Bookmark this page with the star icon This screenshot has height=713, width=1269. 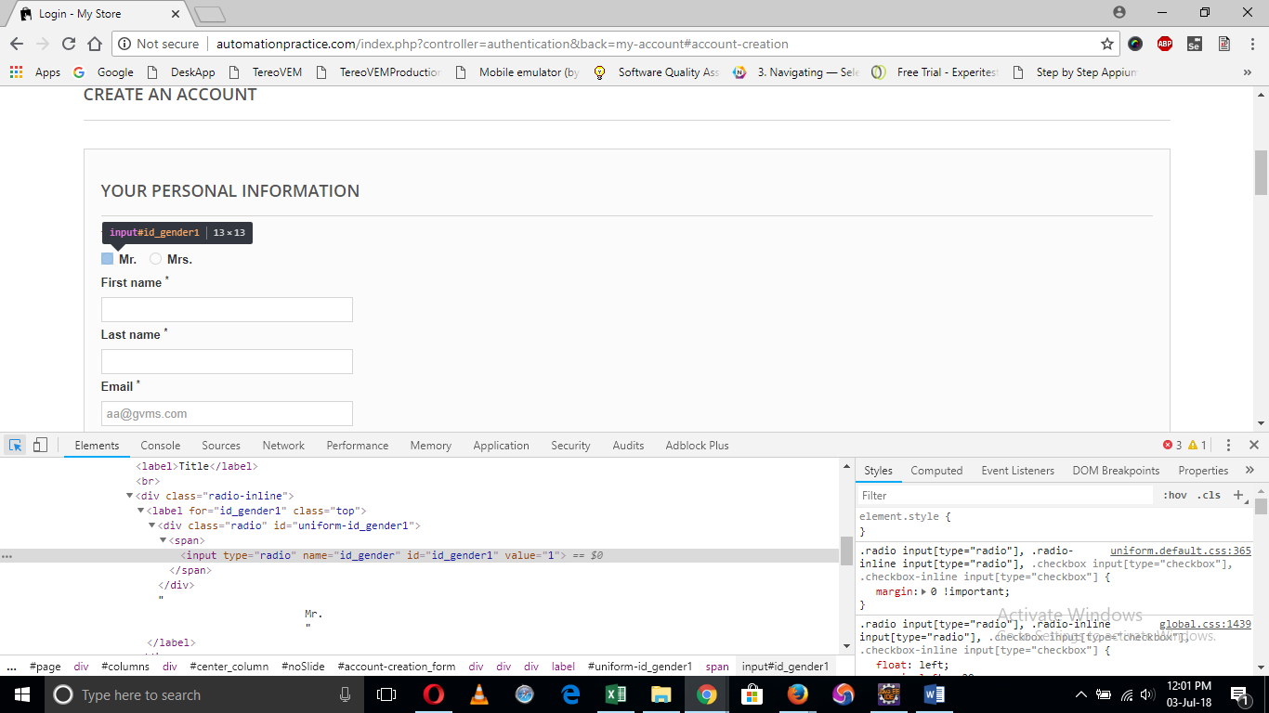pyautogui.click(x=1107, y=44)
